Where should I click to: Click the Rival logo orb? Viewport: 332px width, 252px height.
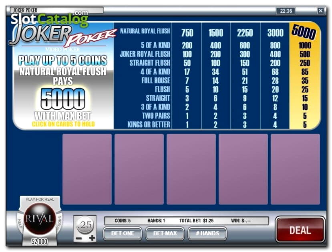tap(40, 218)
